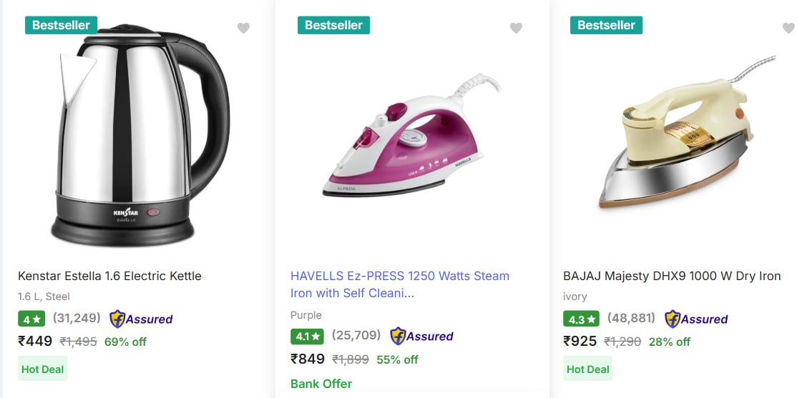The height and width of the screenshot is (398, 797).
Task: Click the Kenstar kettle product image
Action: pos(140,135)
